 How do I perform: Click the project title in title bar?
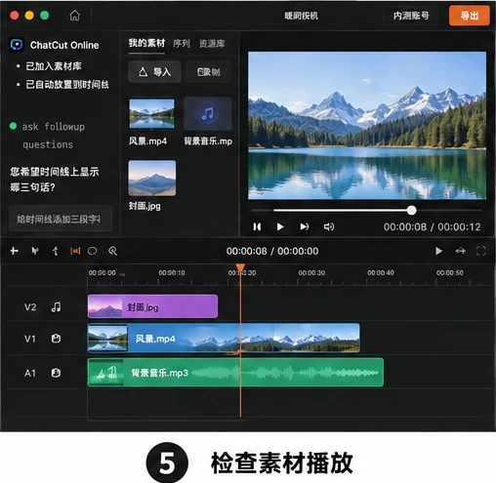pos(301,16)
